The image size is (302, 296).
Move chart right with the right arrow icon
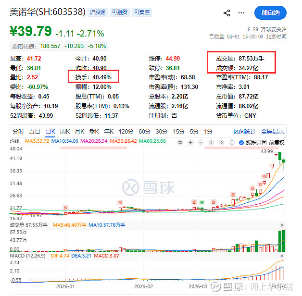[222, 142]
